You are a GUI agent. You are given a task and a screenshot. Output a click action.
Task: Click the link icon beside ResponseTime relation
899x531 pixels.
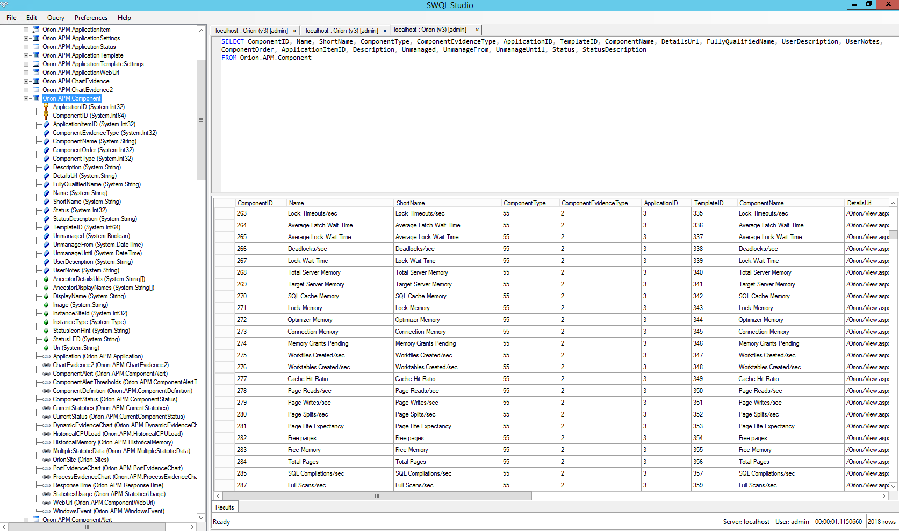(x=46, y=485)
